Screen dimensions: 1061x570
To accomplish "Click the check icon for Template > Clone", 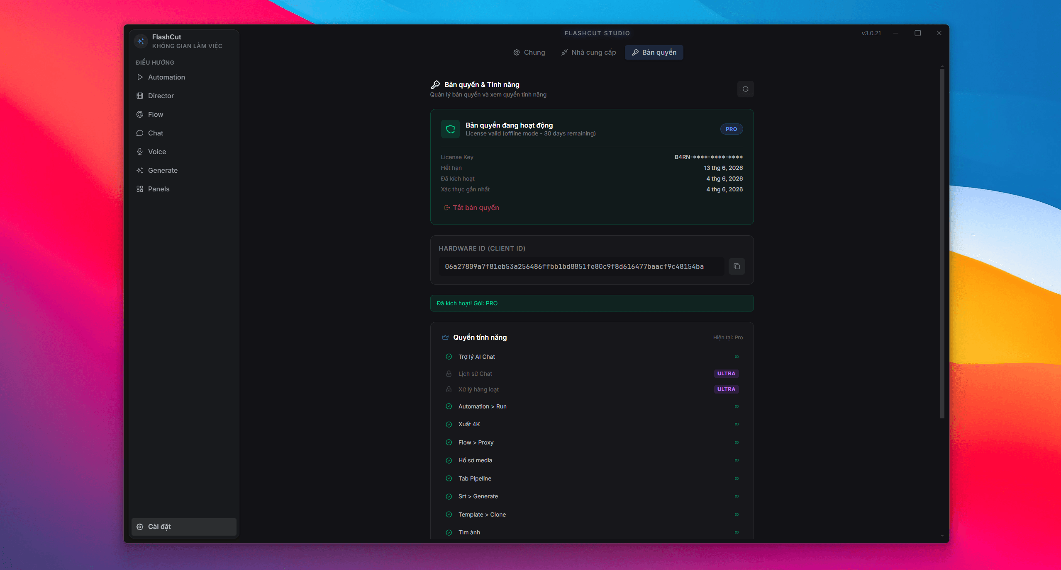I will click(449, 514).
